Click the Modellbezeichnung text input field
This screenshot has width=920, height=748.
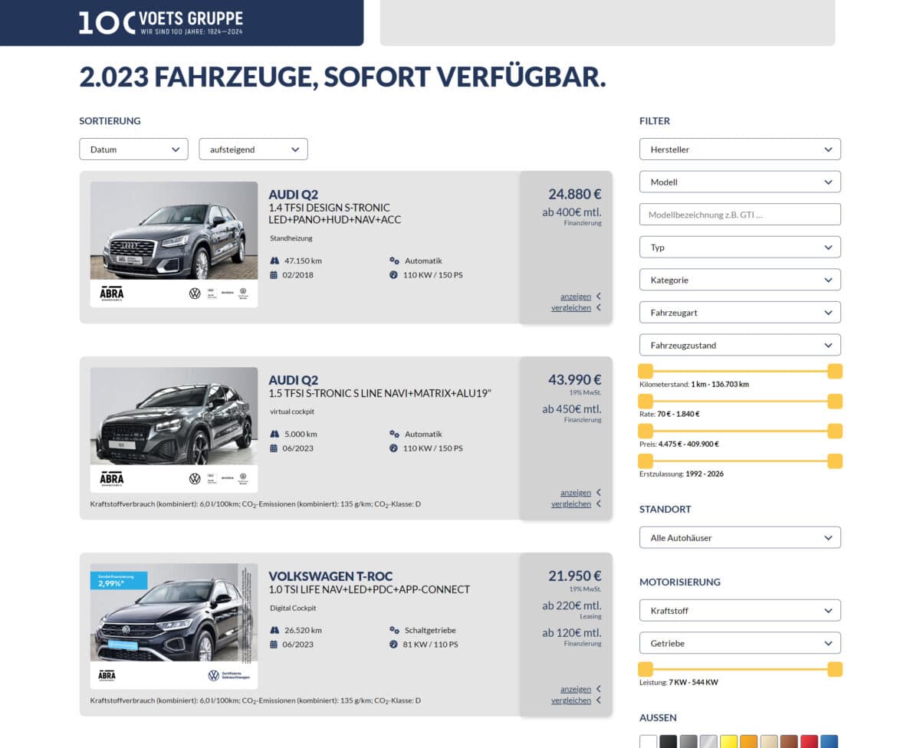740,215
